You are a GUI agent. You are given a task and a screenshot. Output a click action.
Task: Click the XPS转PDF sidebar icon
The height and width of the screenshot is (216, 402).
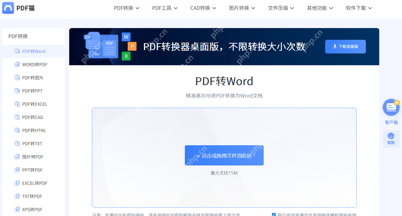pos(17,210)
